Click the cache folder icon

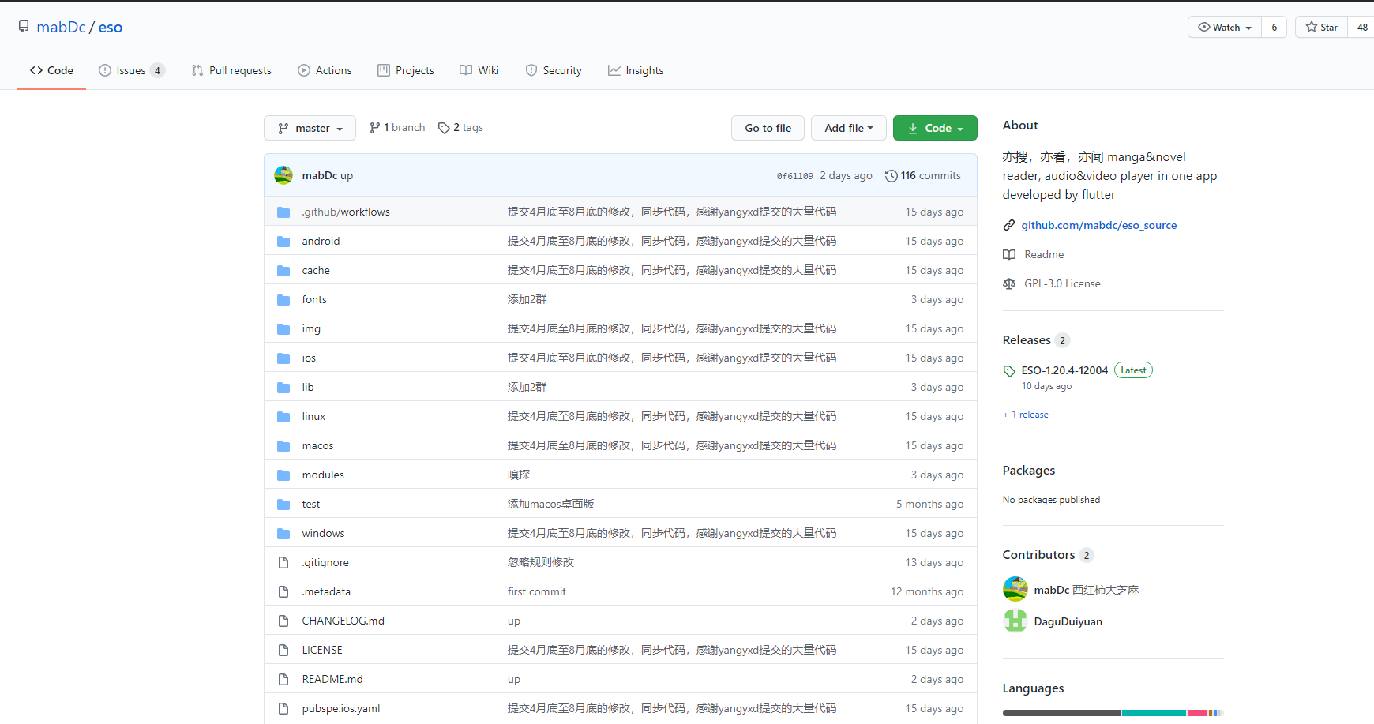click(283, 270)
